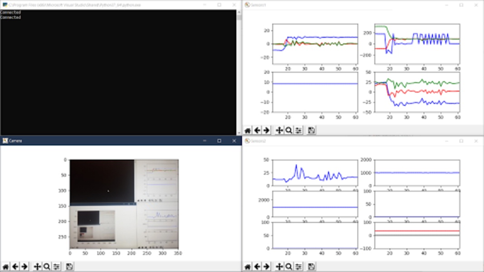The width and height of the screenshot is (484, 272).
Task: Click the python.exe path in console title
Action: click(75, 5)
